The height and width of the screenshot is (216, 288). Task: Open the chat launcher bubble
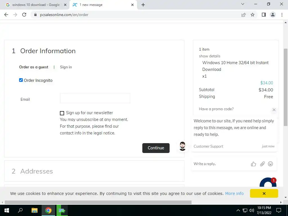[x=268, y=183]
